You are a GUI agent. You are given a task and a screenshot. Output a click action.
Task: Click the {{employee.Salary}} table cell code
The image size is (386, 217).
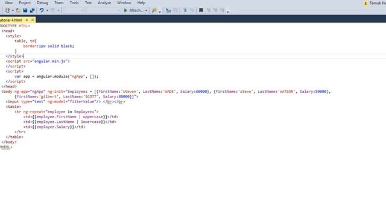click(54, 127)
